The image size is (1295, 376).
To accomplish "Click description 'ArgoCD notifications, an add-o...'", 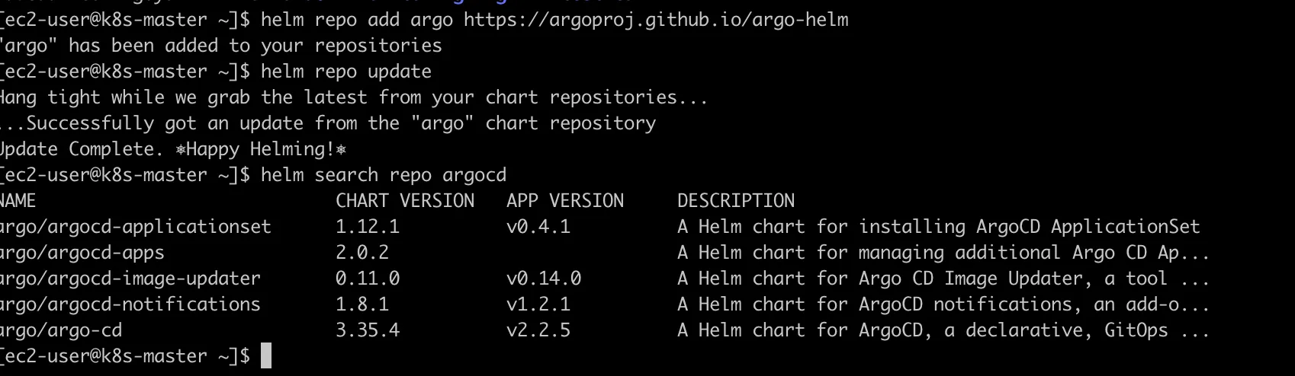I will coord(1034,304).
